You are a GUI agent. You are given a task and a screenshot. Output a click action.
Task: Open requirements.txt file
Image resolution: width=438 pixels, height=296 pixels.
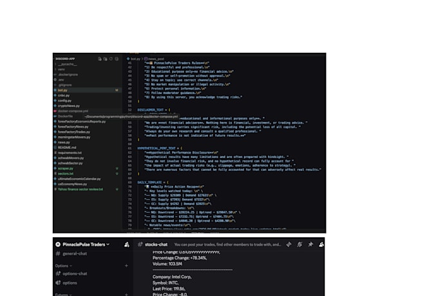70,153
